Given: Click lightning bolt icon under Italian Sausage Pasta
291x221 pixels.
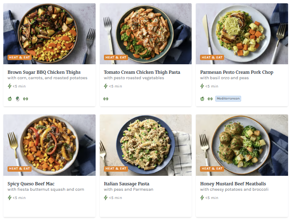Looking at the screenshot, I should point(106,198).
